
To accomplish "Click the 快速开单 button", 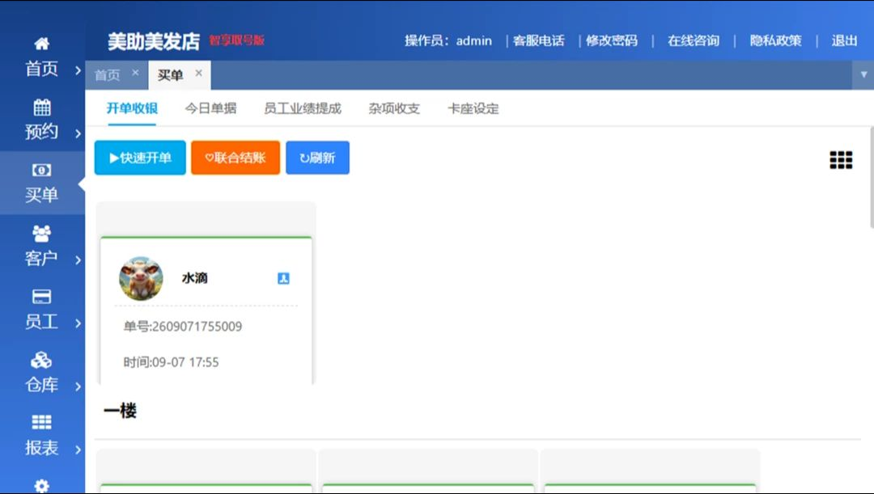I will (140, 158).
